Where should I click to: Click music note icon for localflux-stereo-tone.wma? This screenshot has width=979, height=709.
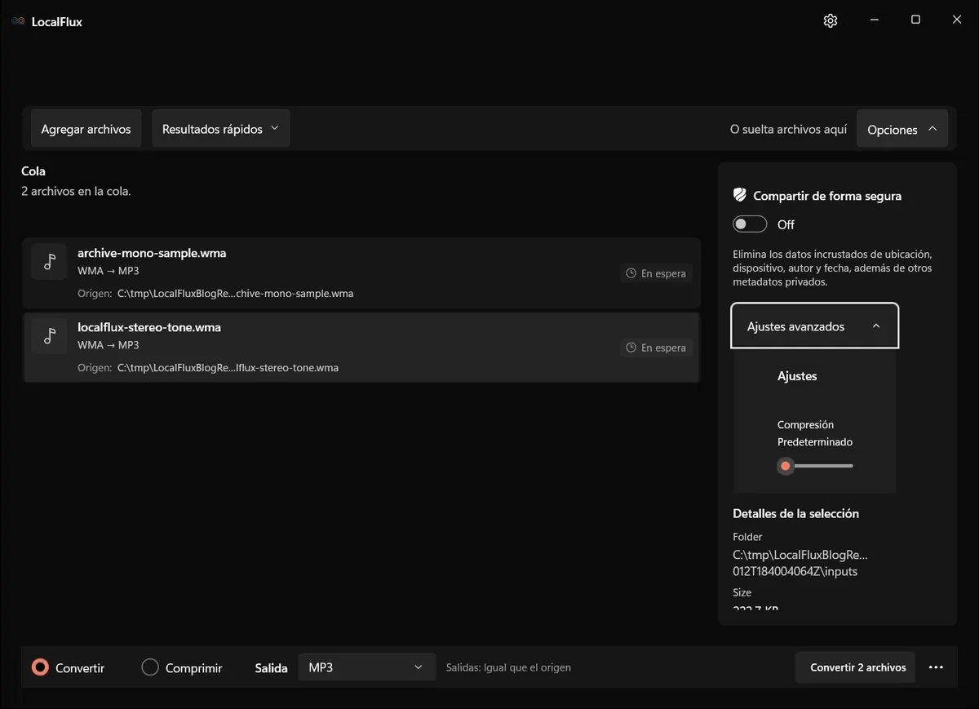pyautogui.click(x=50, y=335)
